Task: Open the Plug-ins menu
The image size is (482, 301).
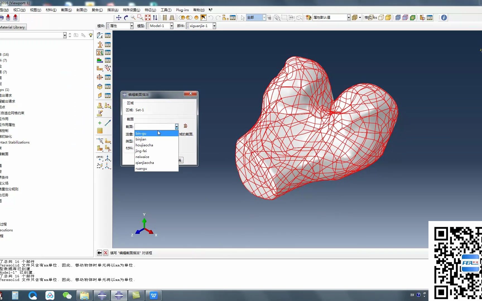Action: (182, 10)
